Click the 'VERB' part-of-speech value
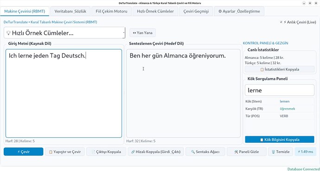Viewport: 320px width, 171px height. [x=284, y=116]
